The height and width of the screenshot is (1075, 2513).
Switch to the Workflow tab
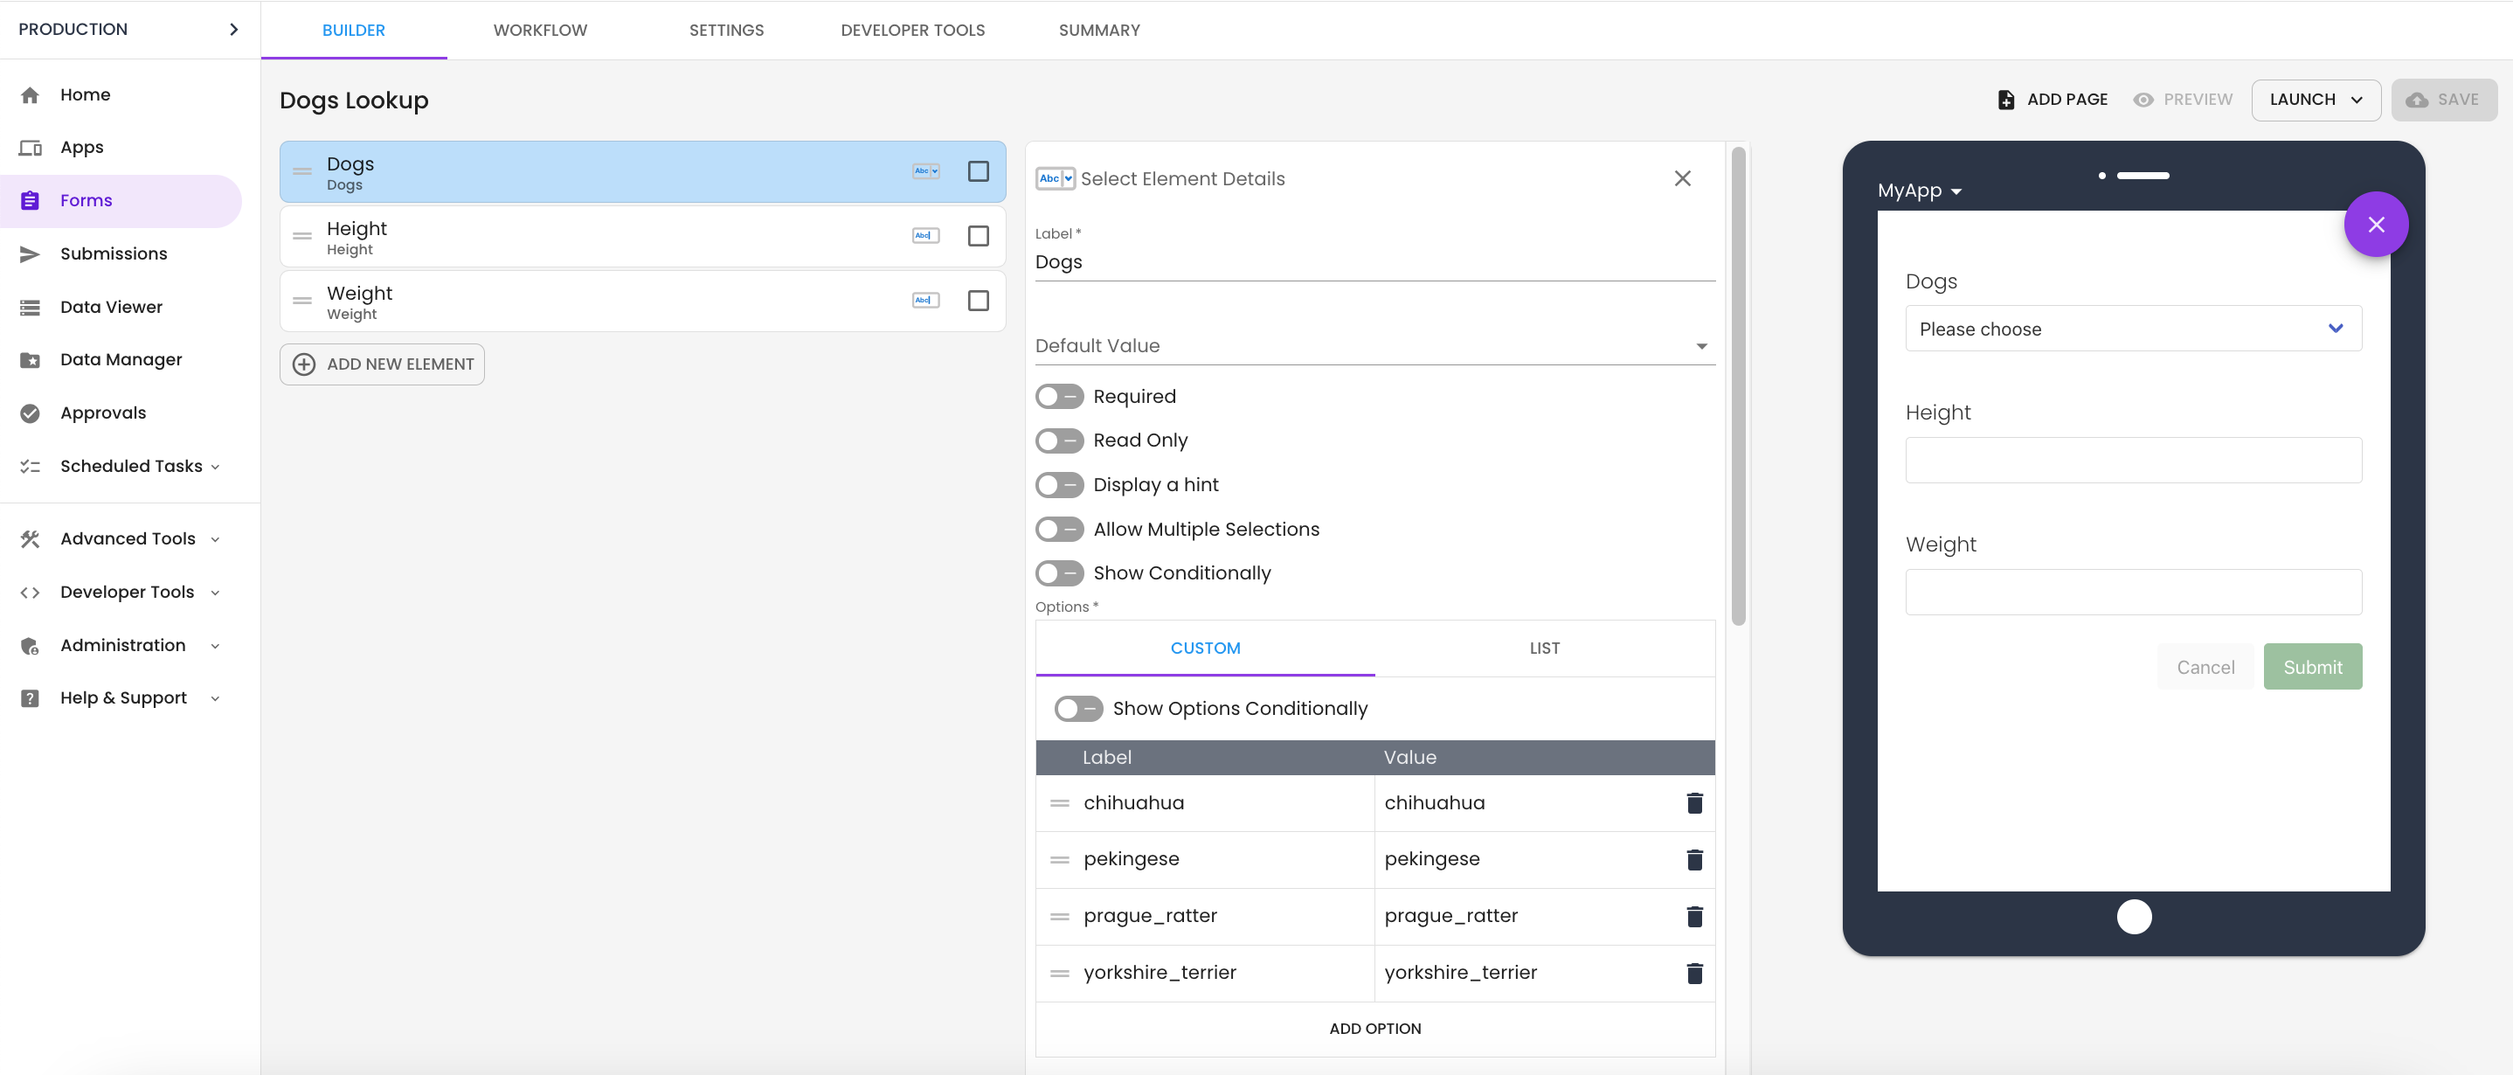click(539, 31)
